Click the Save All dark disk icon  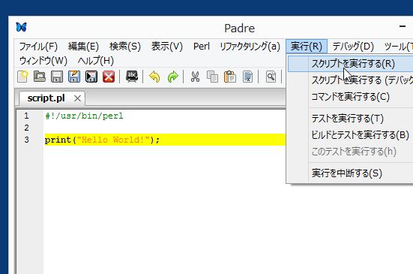(91, 77)
